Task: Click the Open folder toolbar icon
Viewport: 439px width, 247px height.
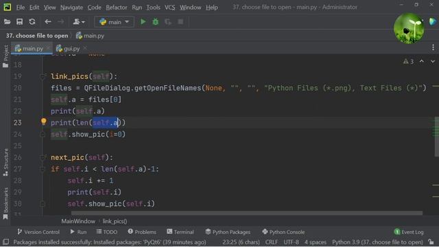Action: point(8,22)
